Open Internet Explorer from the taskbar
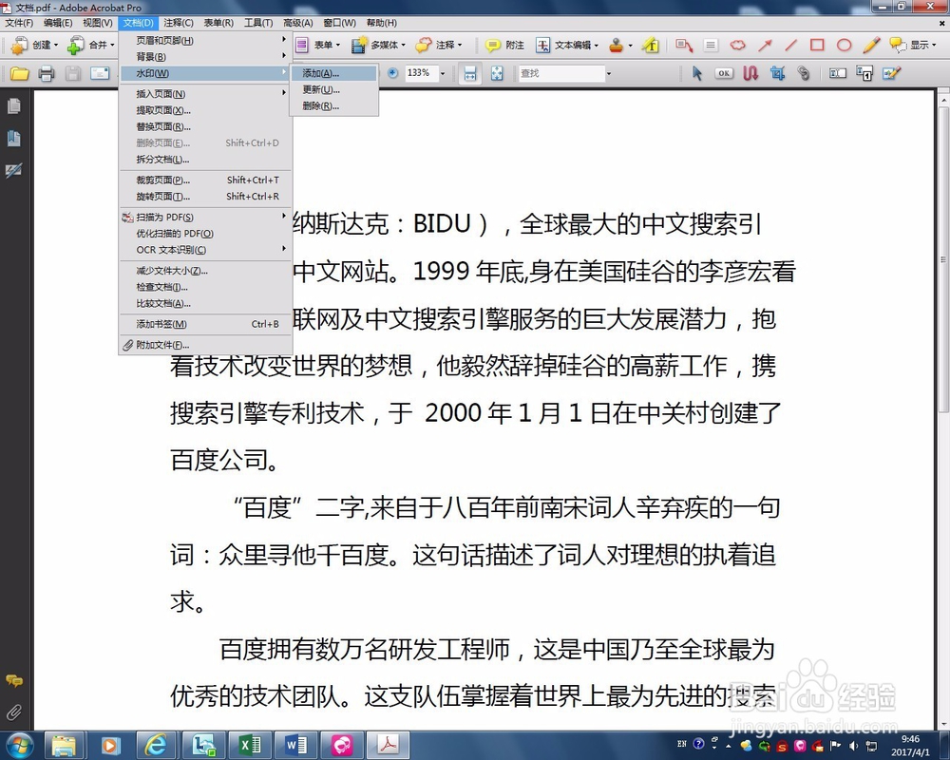 click(x=157, y=744)
